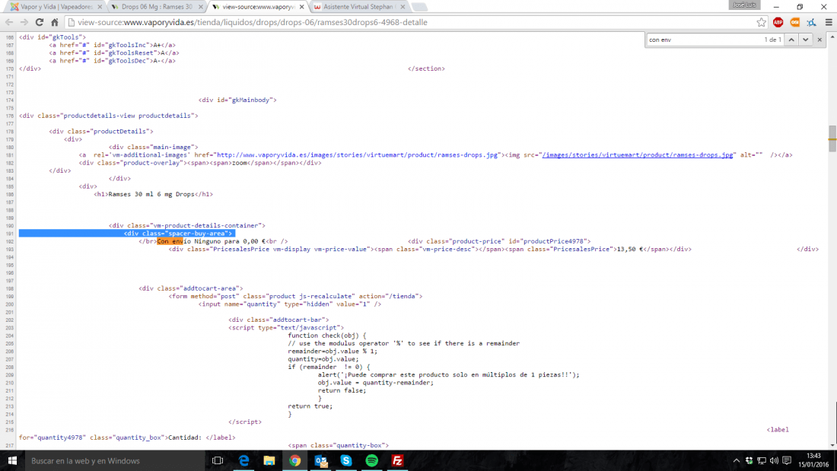
Task: Close the Asistente Virtual Stephan tab
Action: click(x=403, y=7)
